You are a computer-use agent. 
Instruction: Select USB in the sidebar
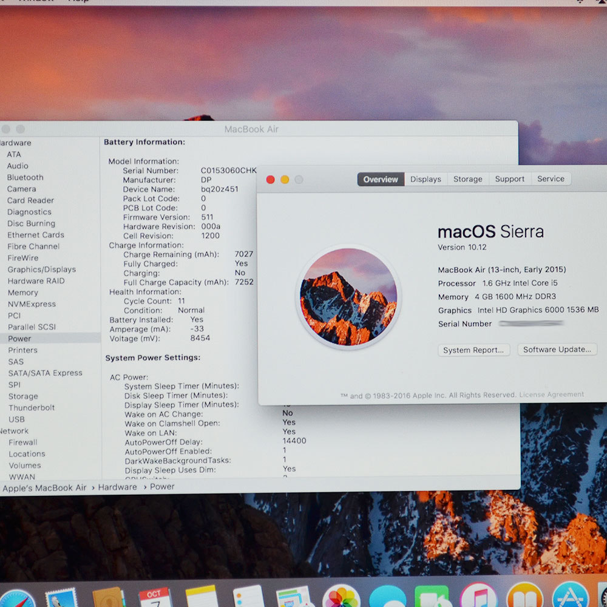[x=16, y=419]
